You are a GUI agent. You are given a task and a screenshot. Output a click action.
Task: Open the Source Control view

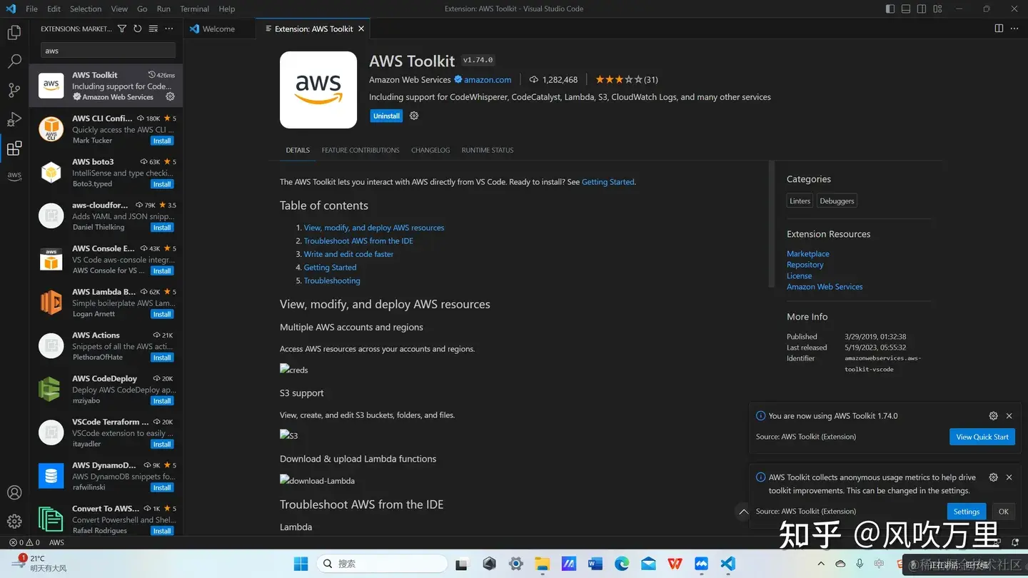coord(14,90)
